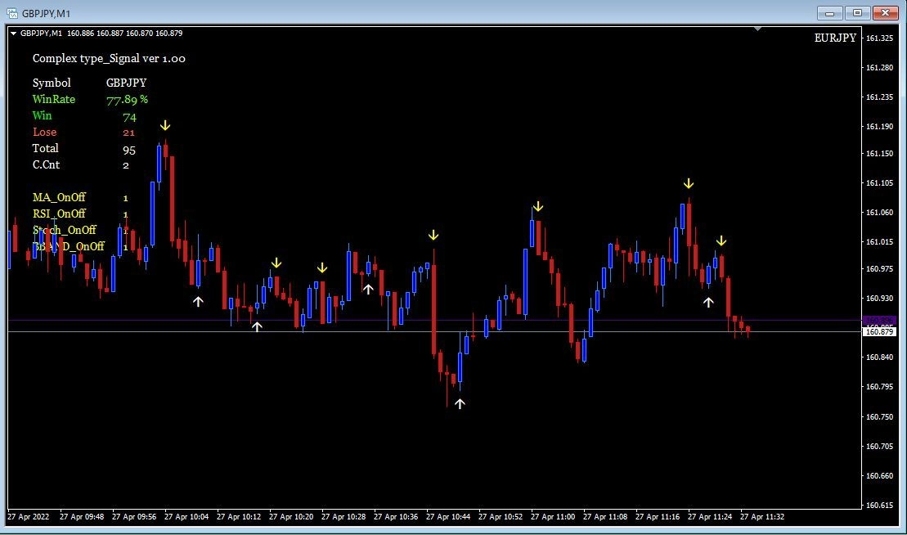Toggle the MA_OnOff indicator label

[x=59, y=197]
